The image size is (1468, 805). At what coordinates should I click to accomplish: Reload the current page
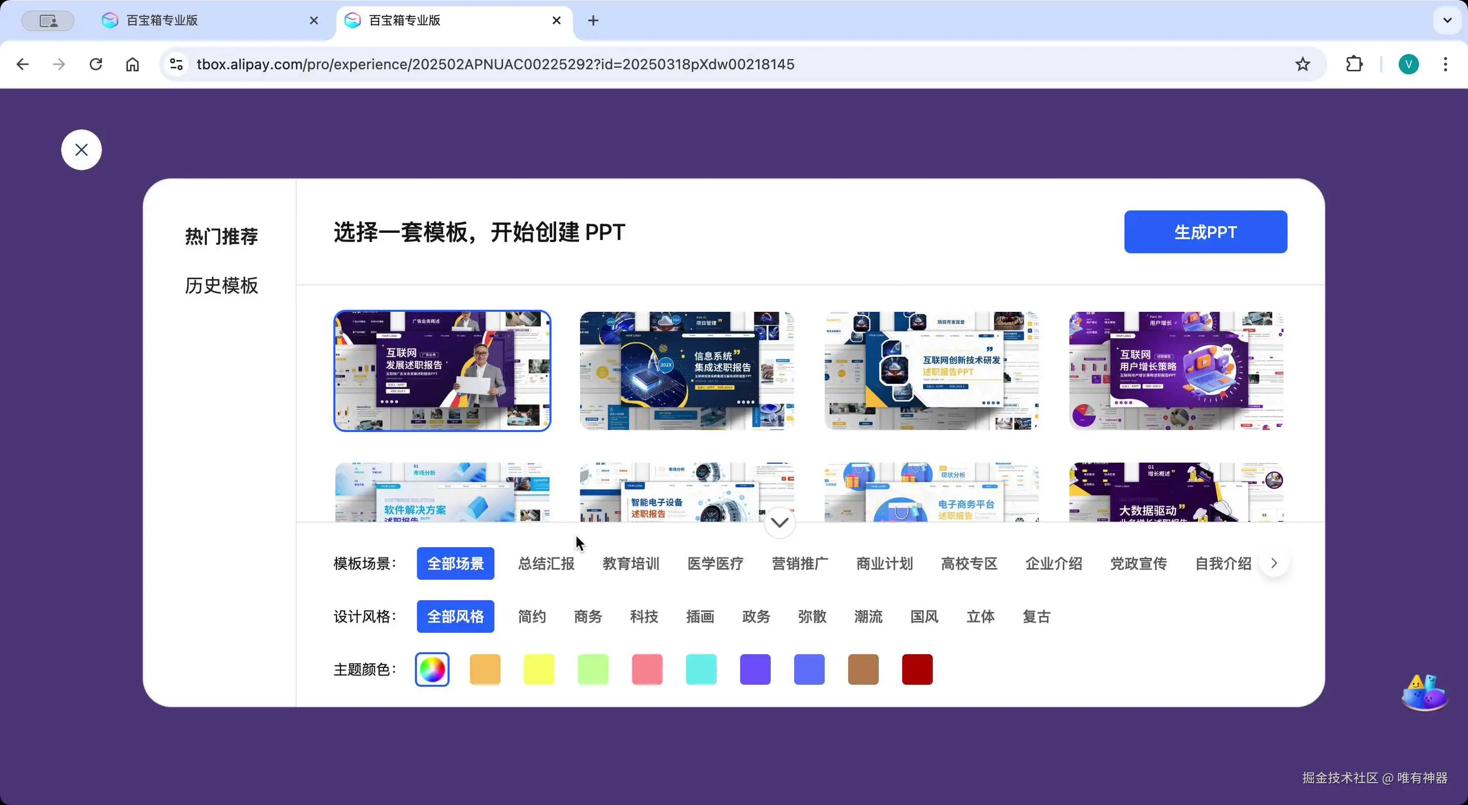(96, 64)
